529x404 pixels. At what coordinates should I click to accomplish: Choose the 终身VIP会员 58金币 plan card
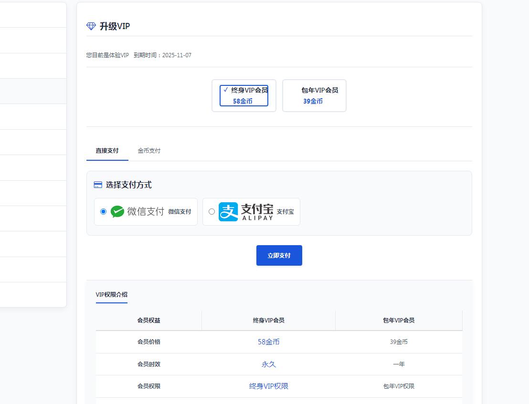[x=244, y=96]
